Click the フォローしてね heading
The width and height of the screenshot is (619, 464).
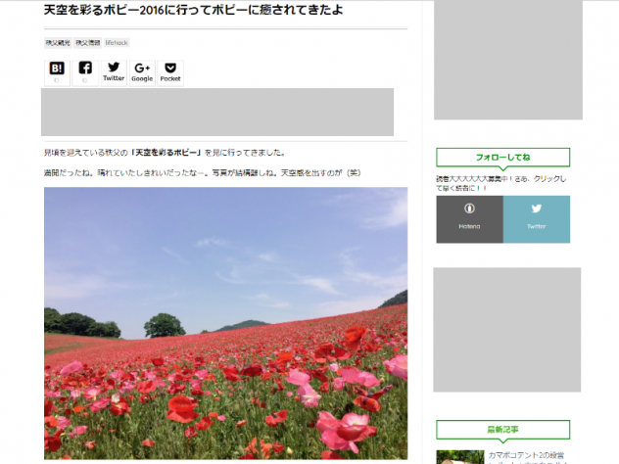click(503, 157)
